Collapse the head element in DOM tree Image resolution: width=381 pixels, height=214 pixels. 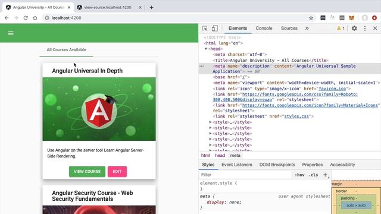point(206,49)
